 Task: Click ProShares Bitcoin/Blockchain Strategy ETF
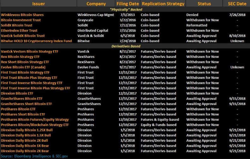click(35, 125)
